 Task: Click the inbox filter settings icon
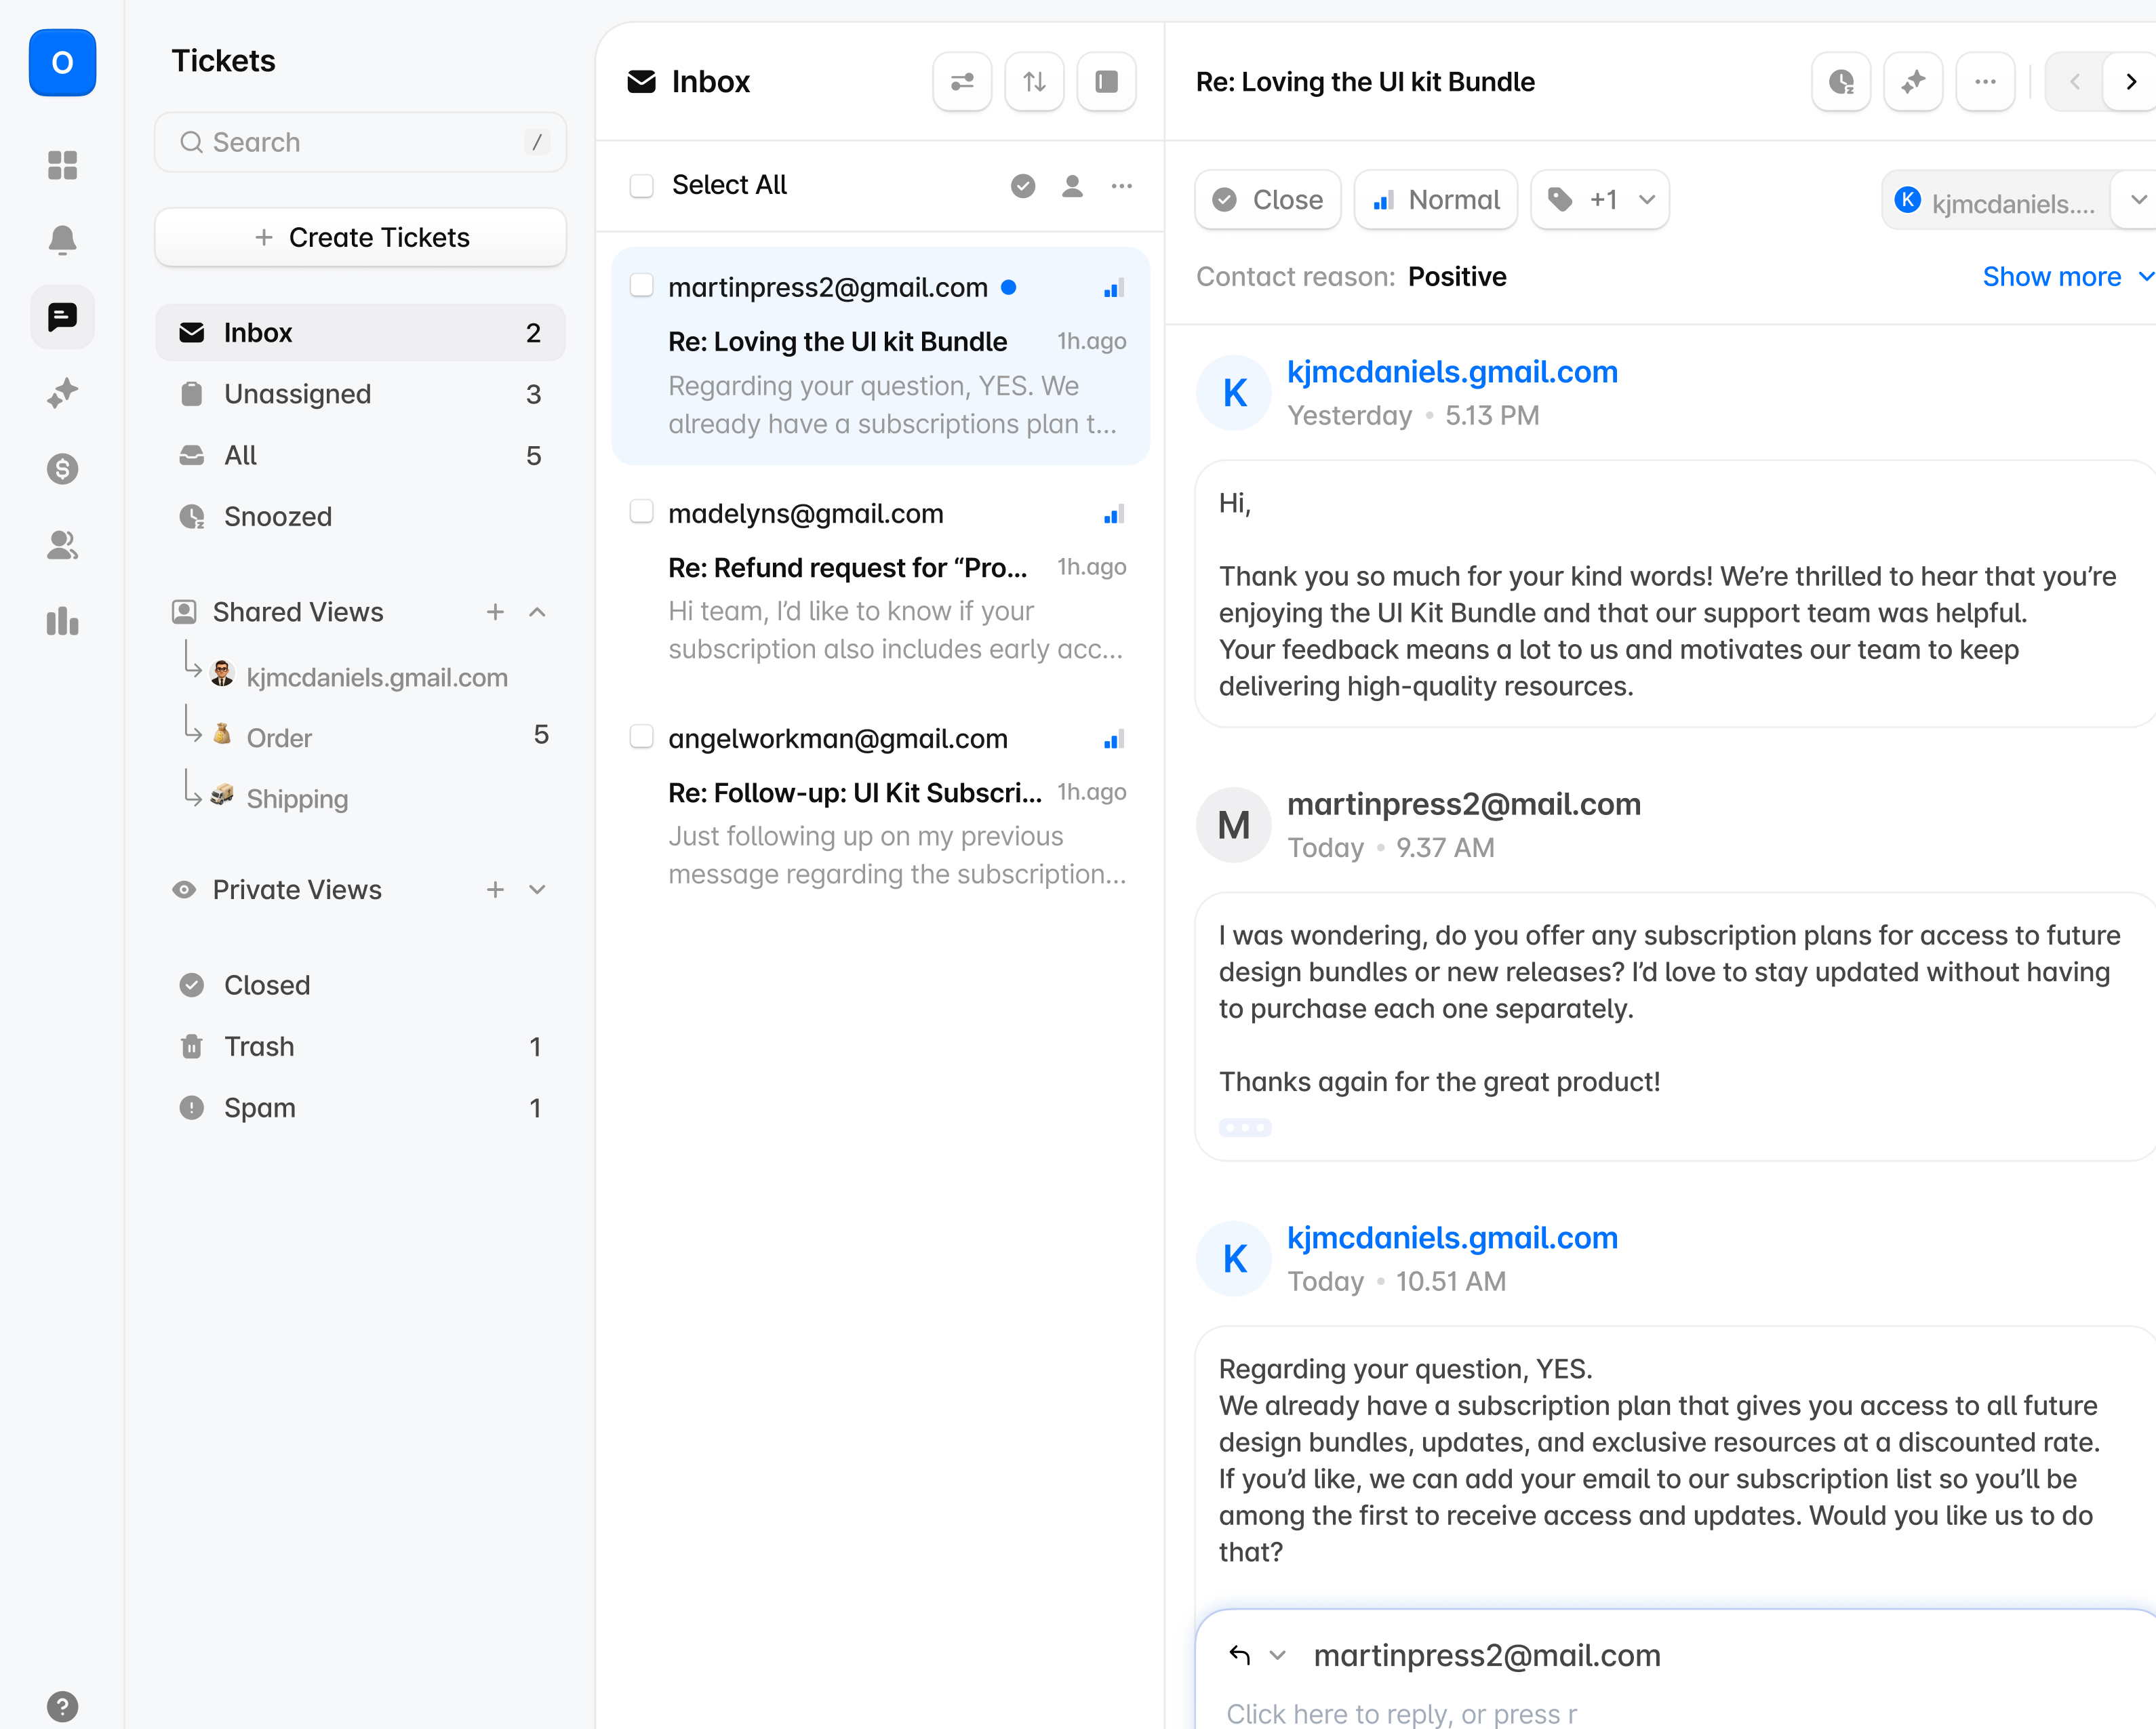click(x=961, y=82)
